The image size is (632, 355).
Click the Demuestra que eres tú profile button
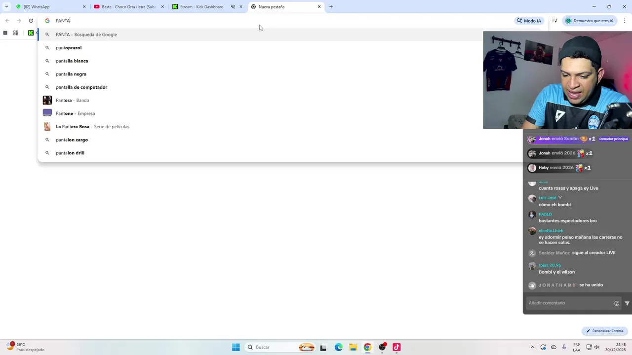coord(590,21)
